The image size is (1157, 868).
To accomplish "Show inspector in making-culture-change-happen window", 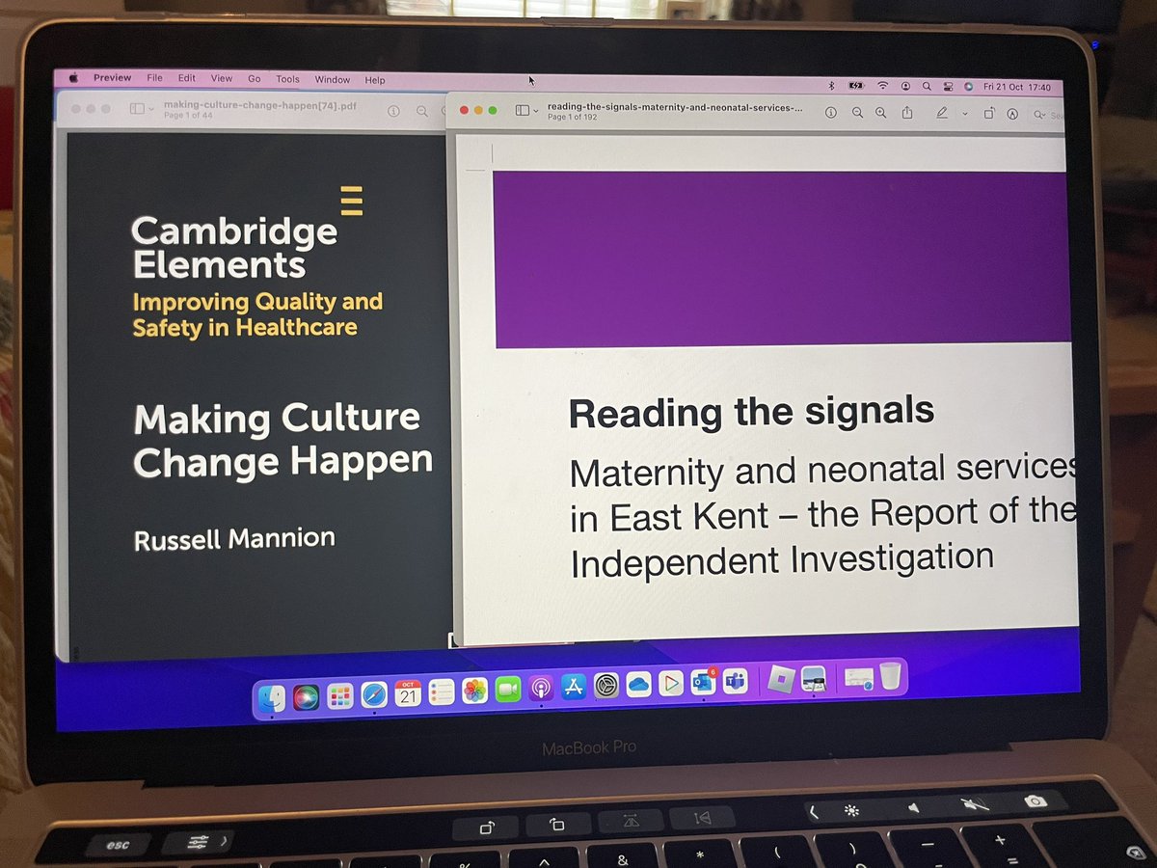I will (393, 111).
